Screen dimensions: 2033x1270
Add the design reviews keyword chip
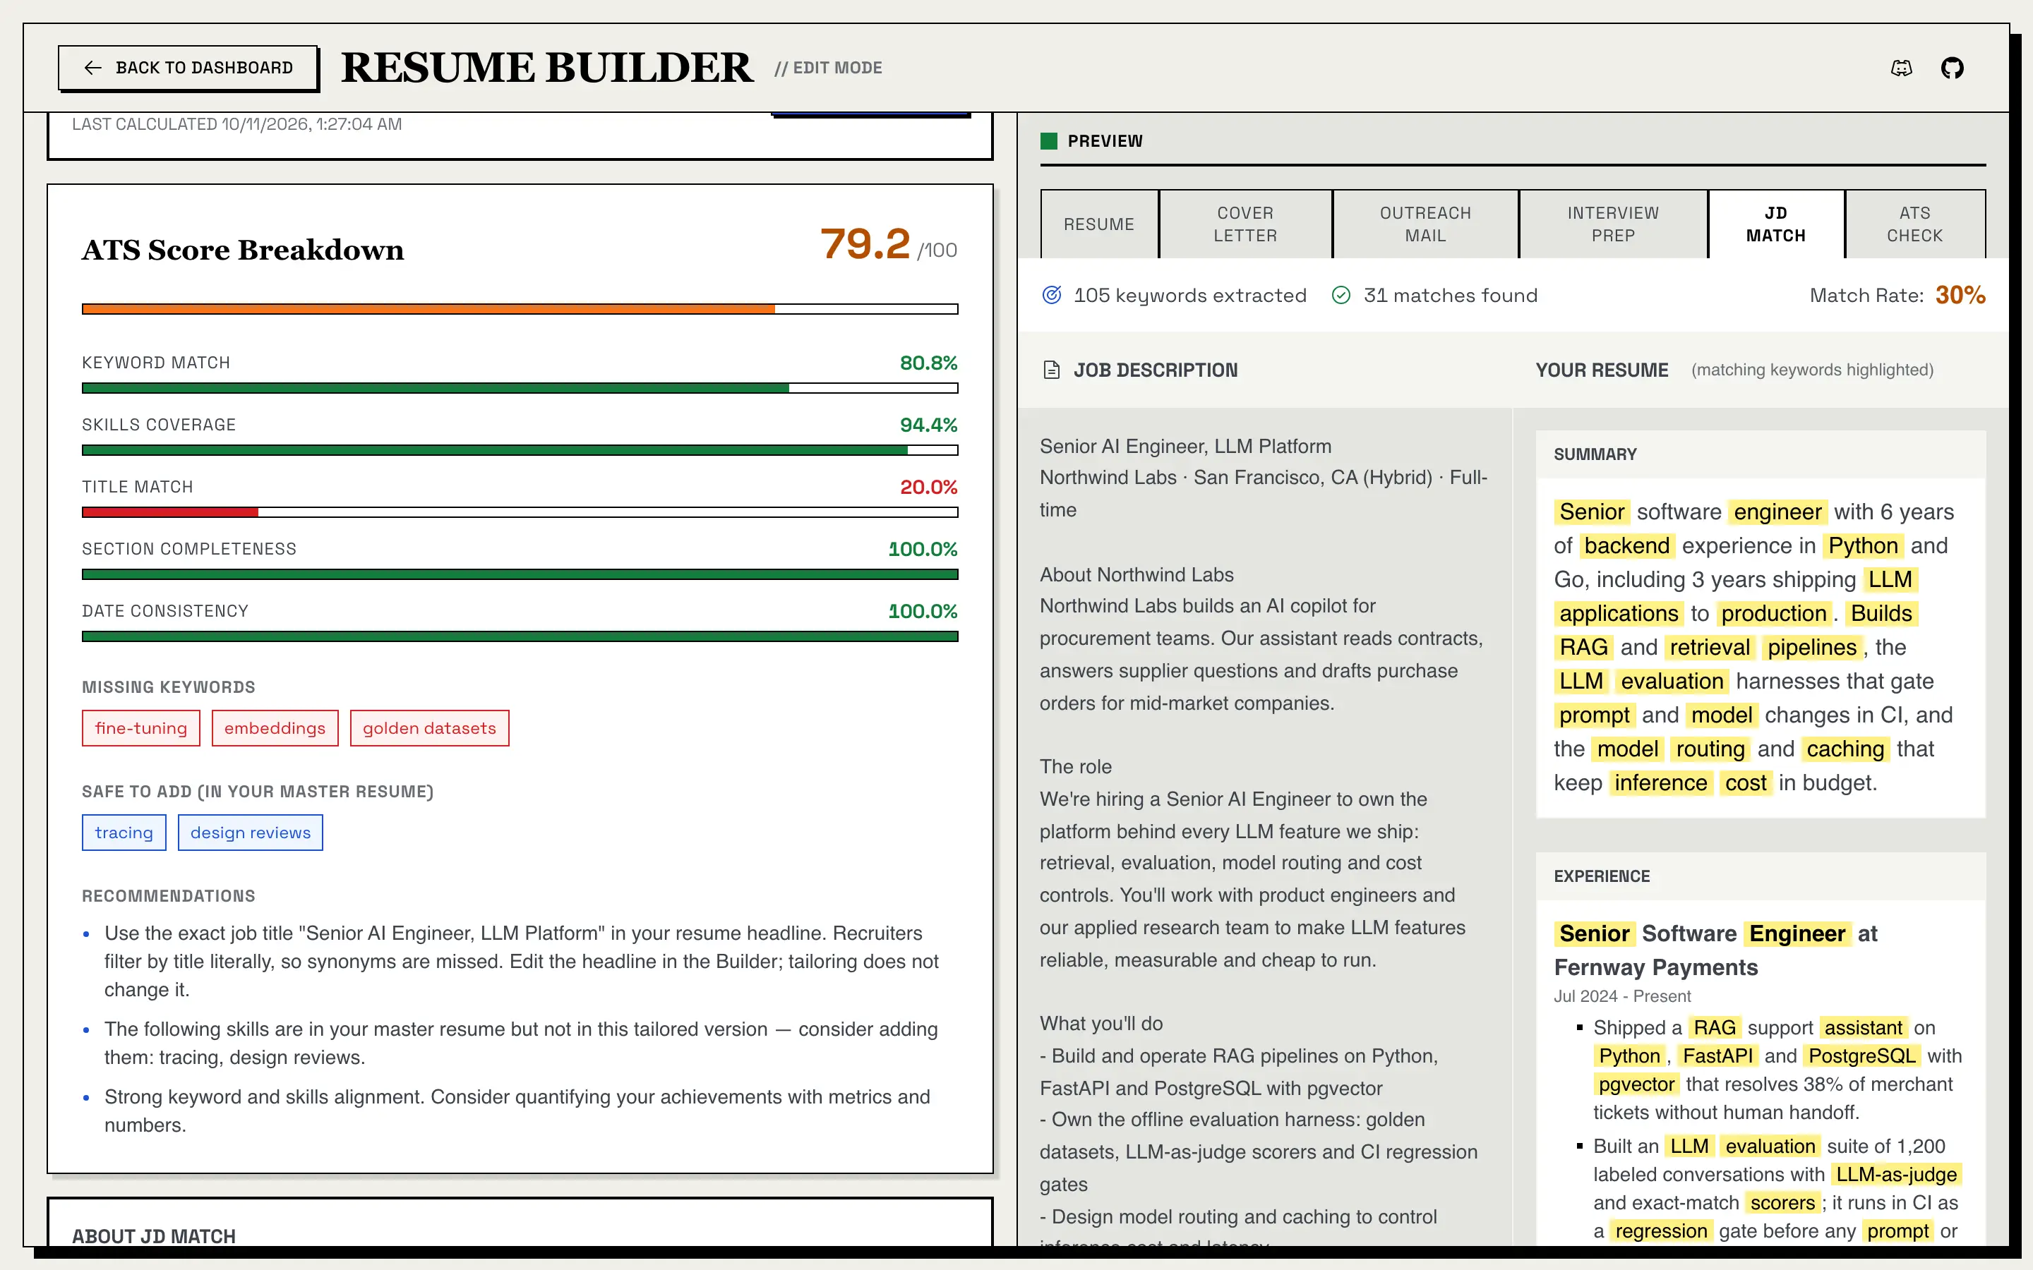click(x=251, y=833)
